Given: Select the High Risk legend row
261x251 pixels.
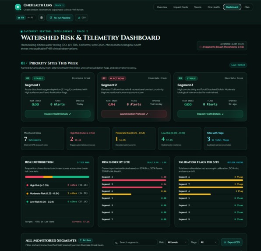Looking at the screenshot, I should click(x=57, y=185).
